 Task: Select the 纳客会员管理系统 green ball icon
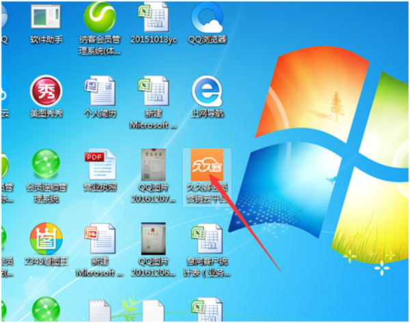100,18
